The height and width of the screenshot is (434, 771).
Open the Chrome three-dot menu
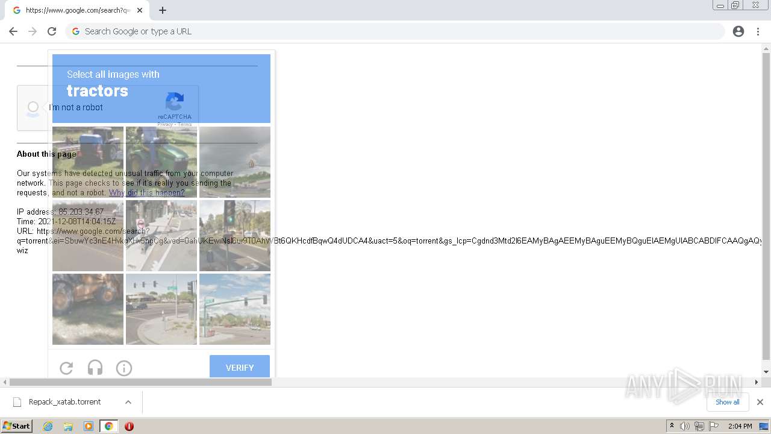(758, 31)
